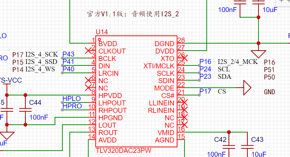Select the AVDD pin name
The width and height of the screenshot is (290, 157).
coord(107,140)
